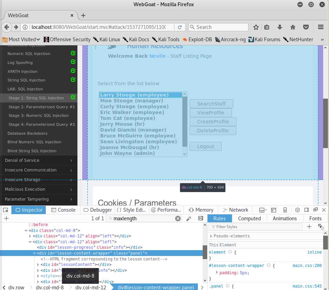Show more bookmarks overflow chevron
The height and width of the screenshot is (290, 329).
322,40
